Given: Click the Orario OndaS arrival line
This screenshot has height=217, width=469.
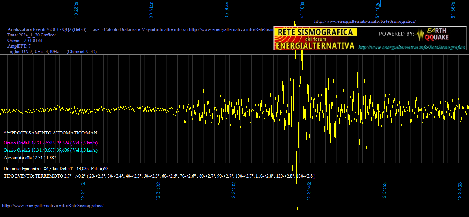Looking at the screenshot, I should coord(51,150).
